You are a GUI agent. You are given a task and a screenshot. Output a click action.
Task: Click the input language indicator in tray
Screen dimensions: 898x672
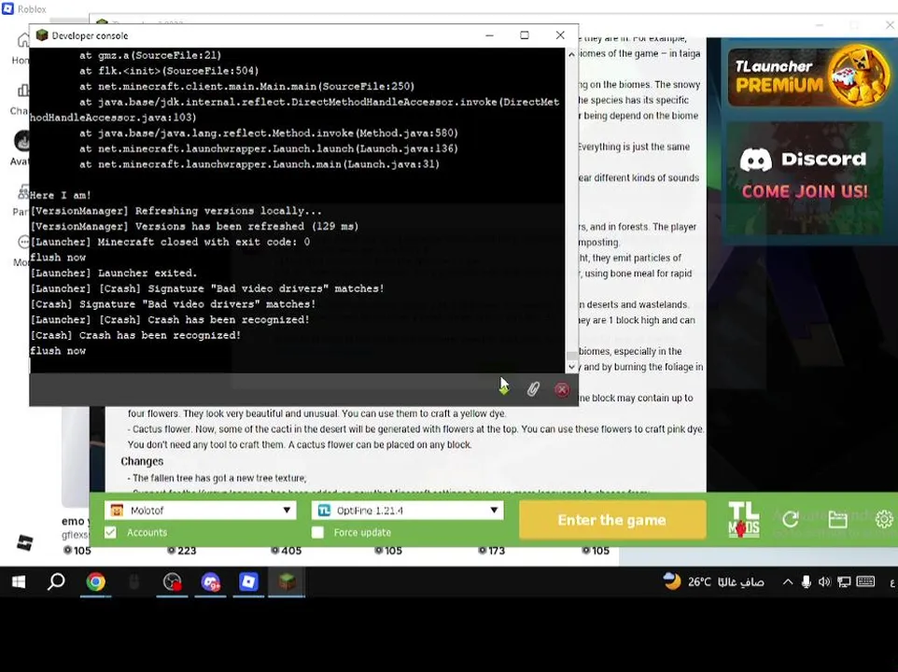[891, 582]
